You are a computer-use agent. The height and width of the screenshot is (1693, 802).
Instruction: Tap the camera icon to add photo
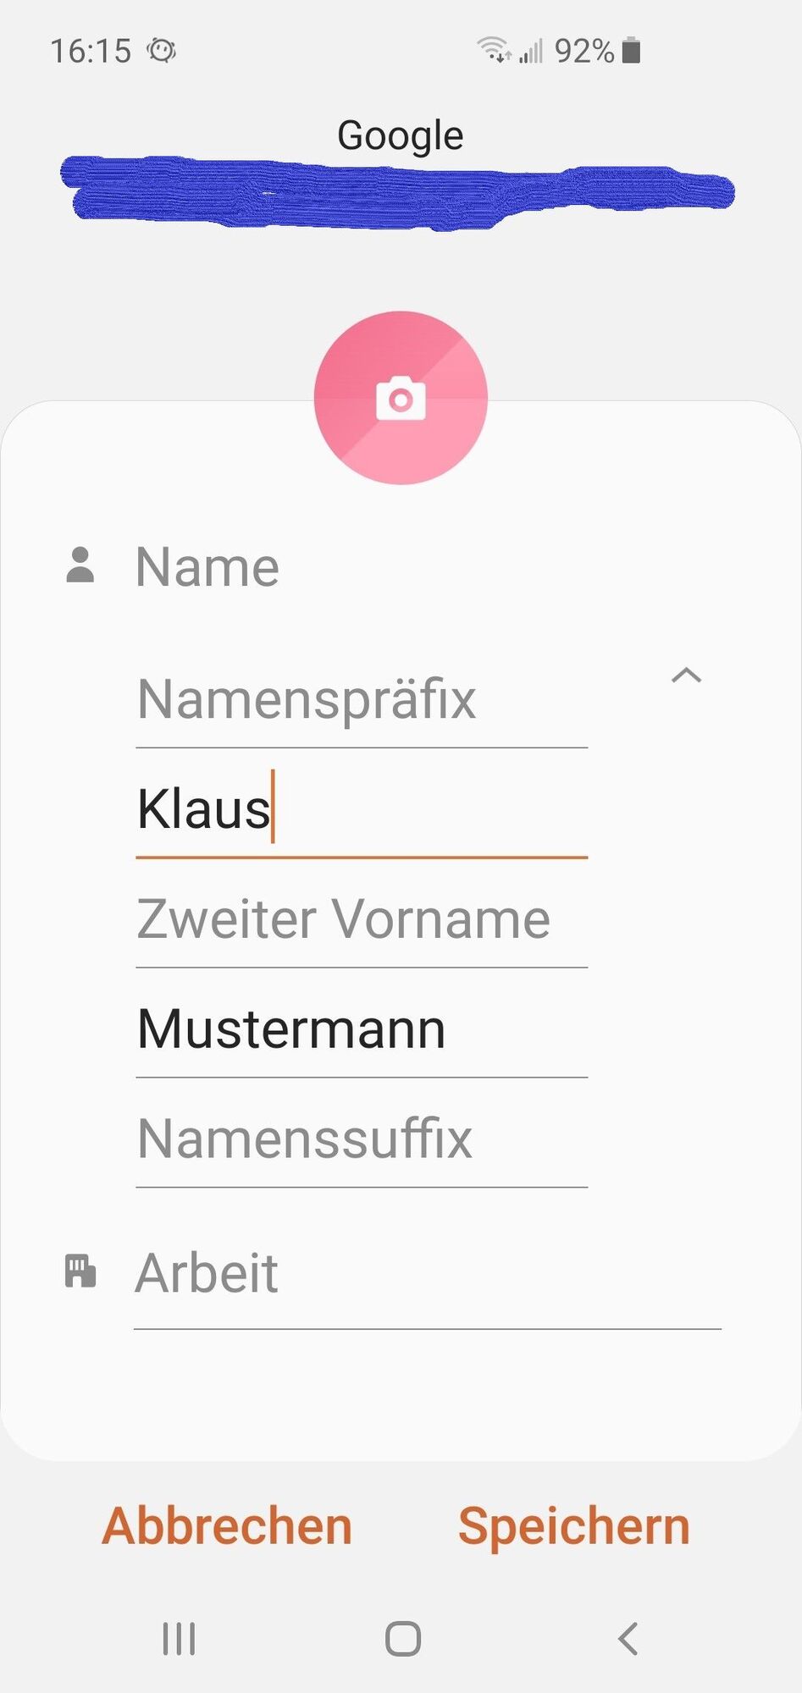coord(401,399)
